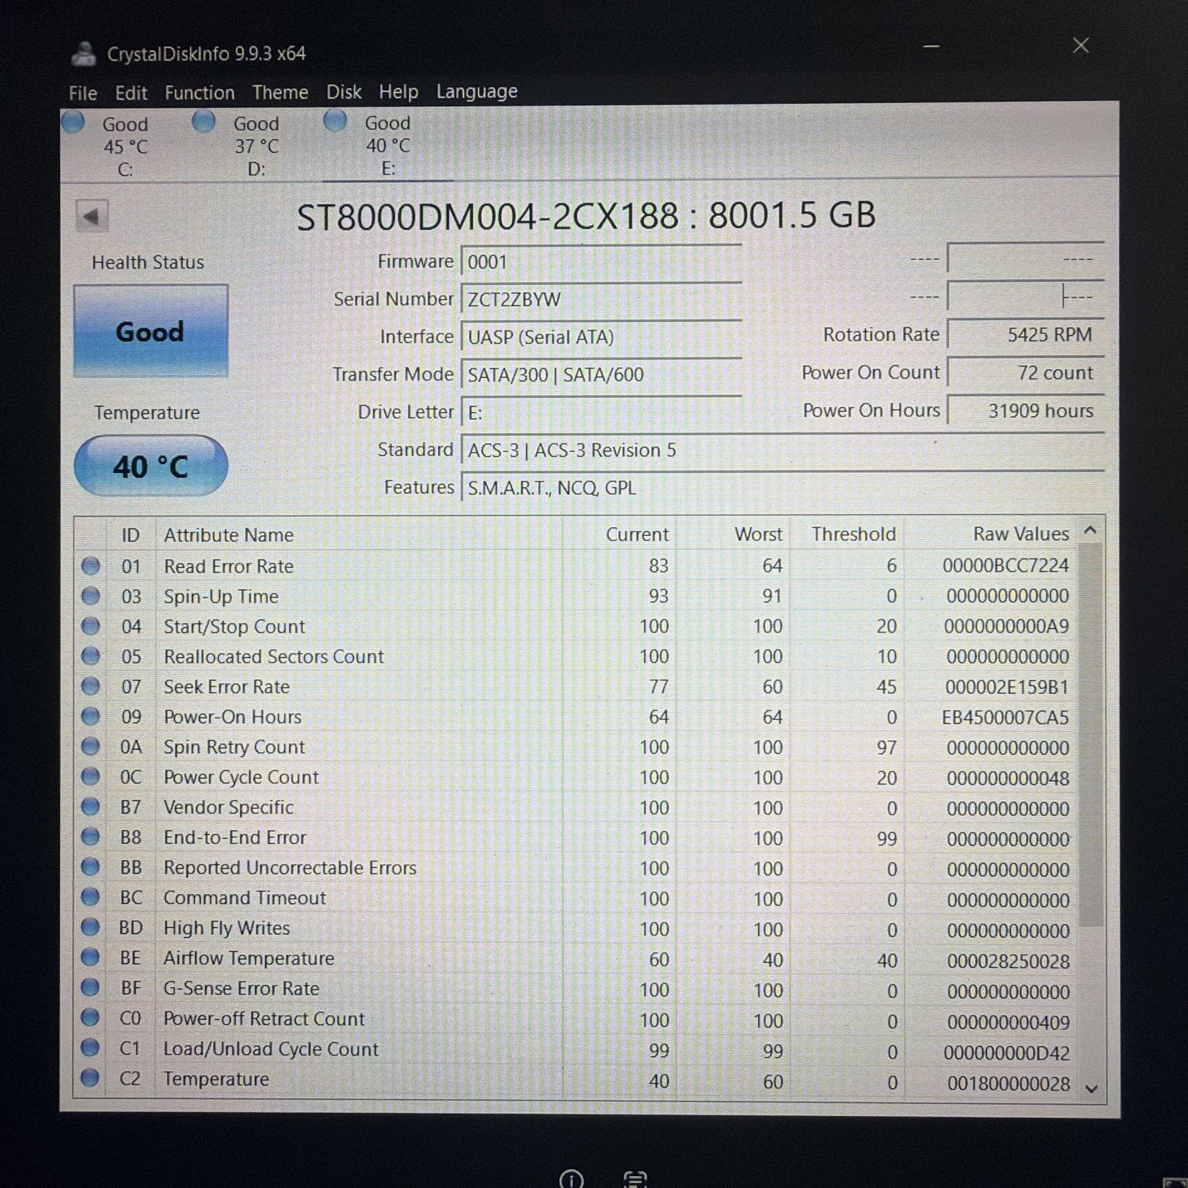The width and height of the screenshot is (1188, 1188).
Task: Click the Power On Hours value field
Action: 1025,410
